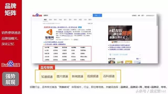Select the 网页 results tab
Screen dimensions: 168x94
(x=45, y=20)
